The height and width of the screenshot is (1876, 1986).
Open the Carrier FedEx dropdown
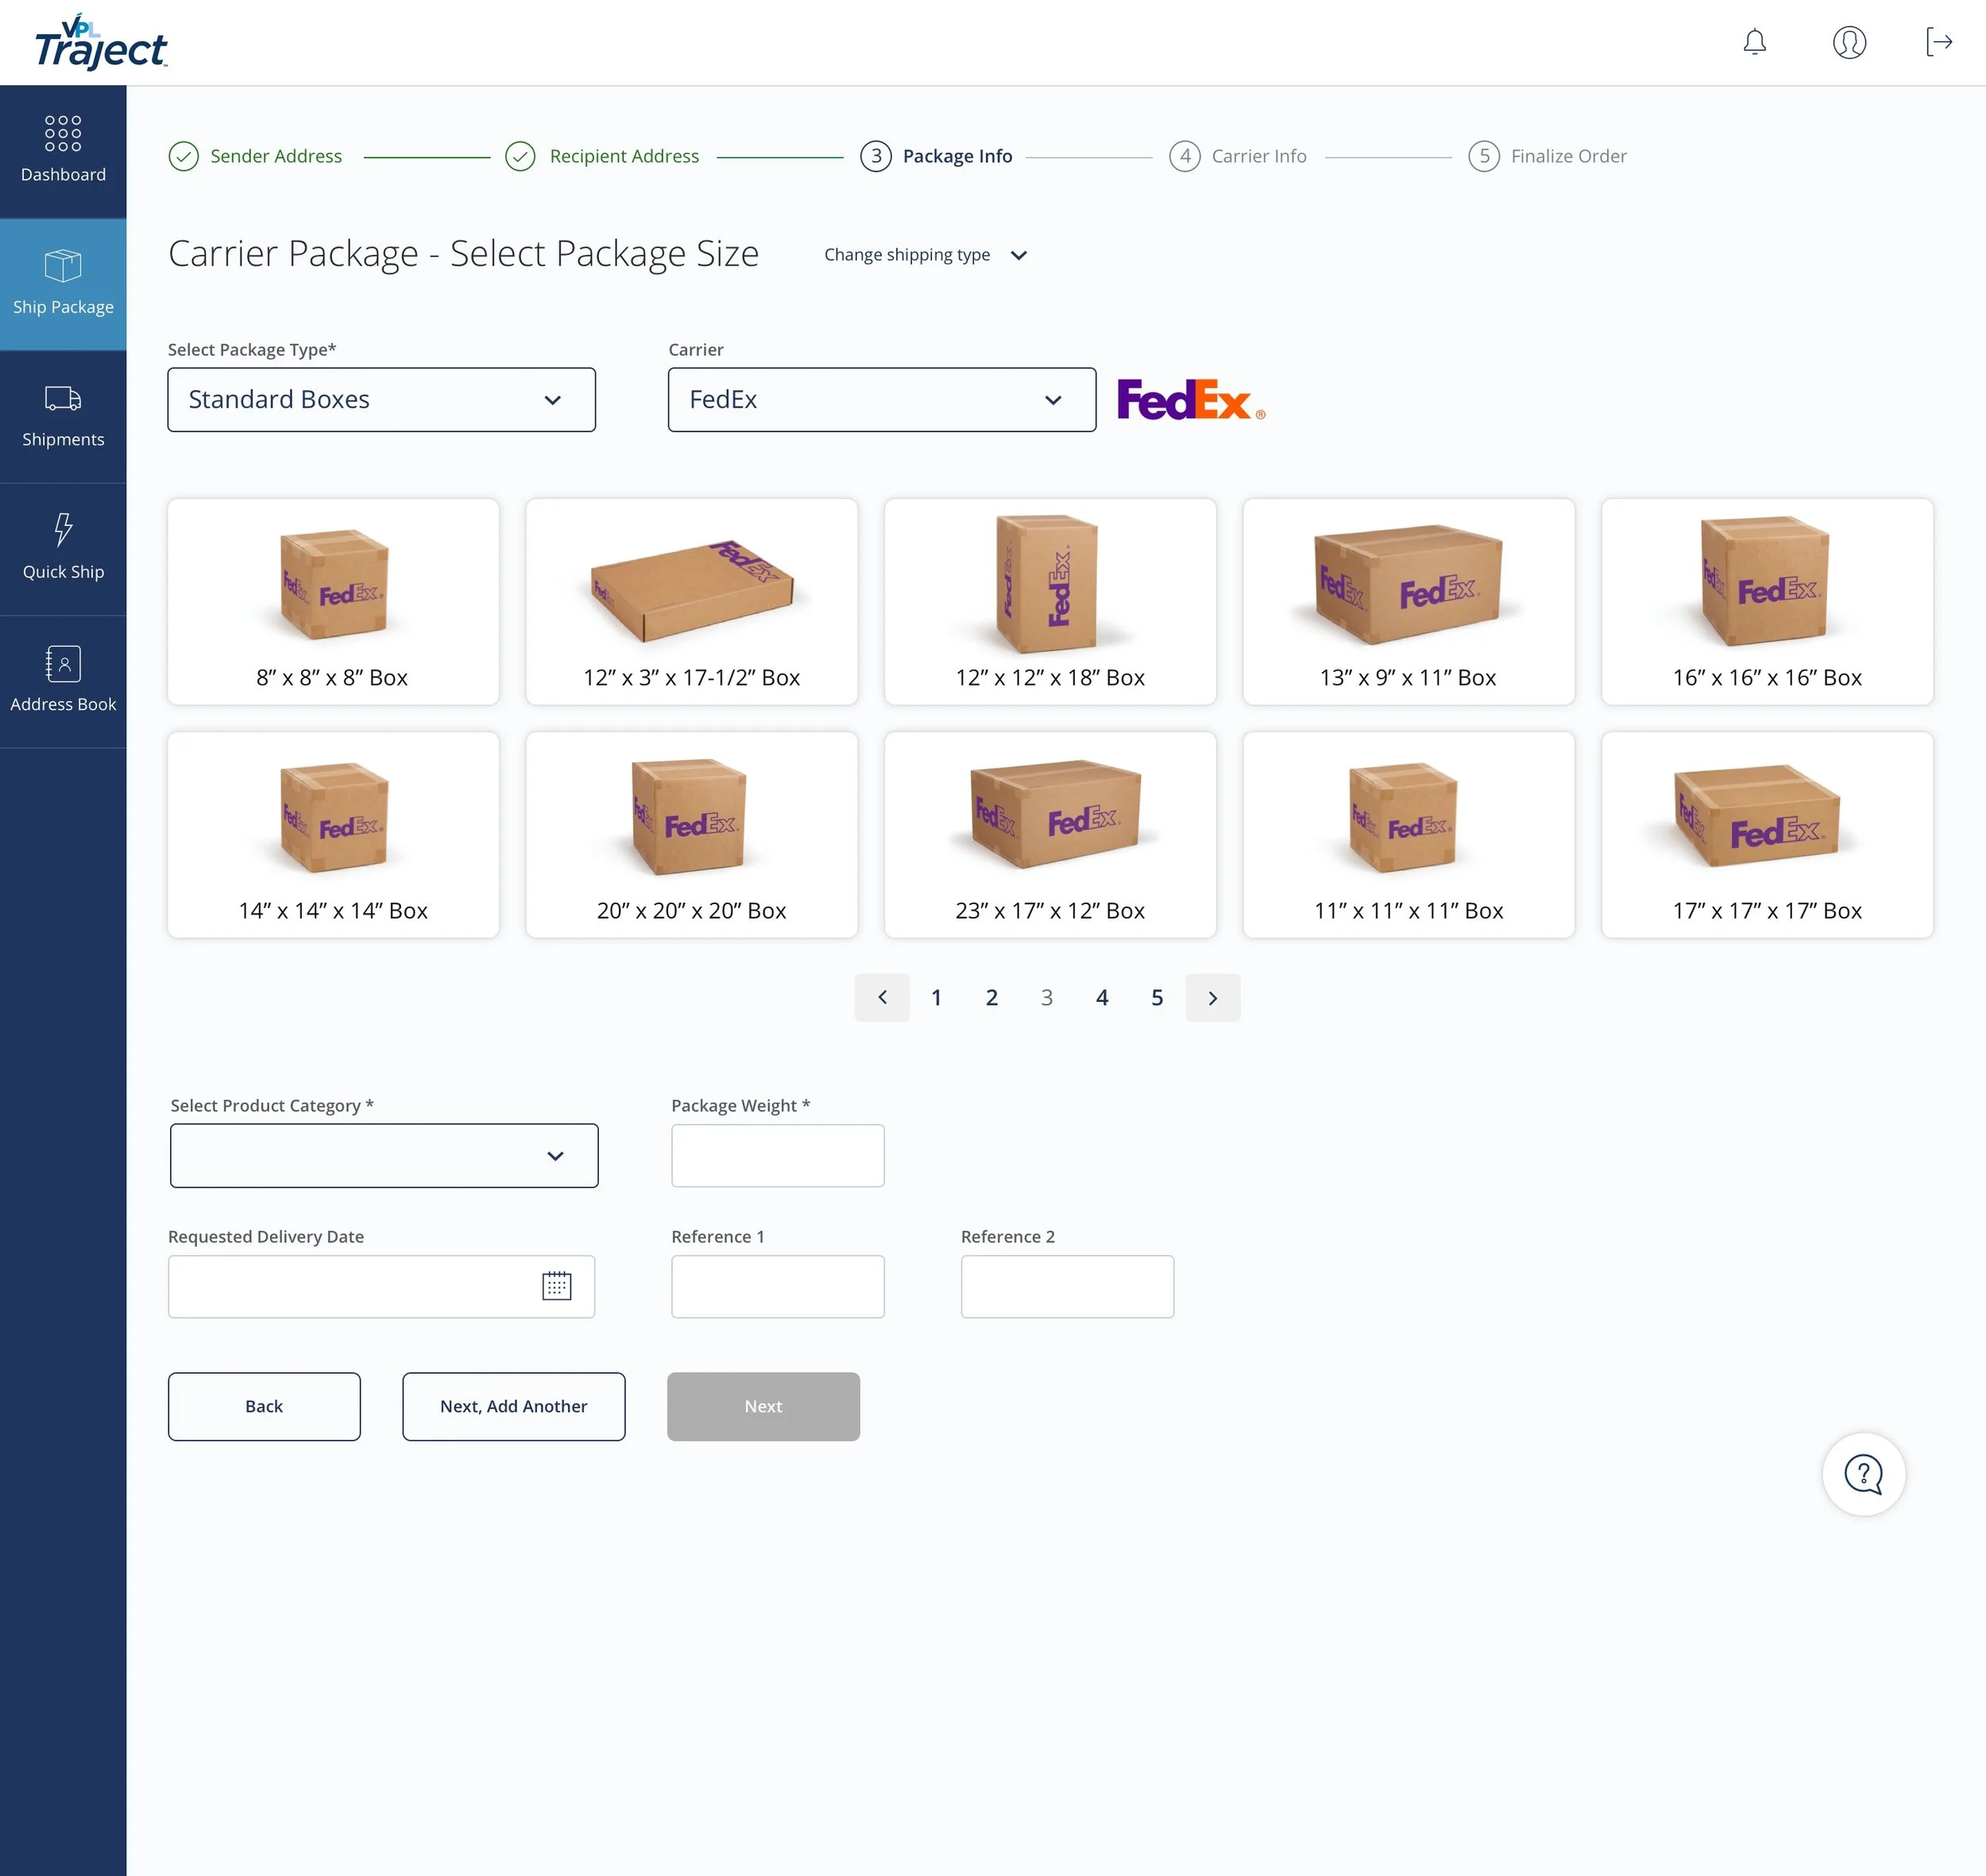point(881,400)
